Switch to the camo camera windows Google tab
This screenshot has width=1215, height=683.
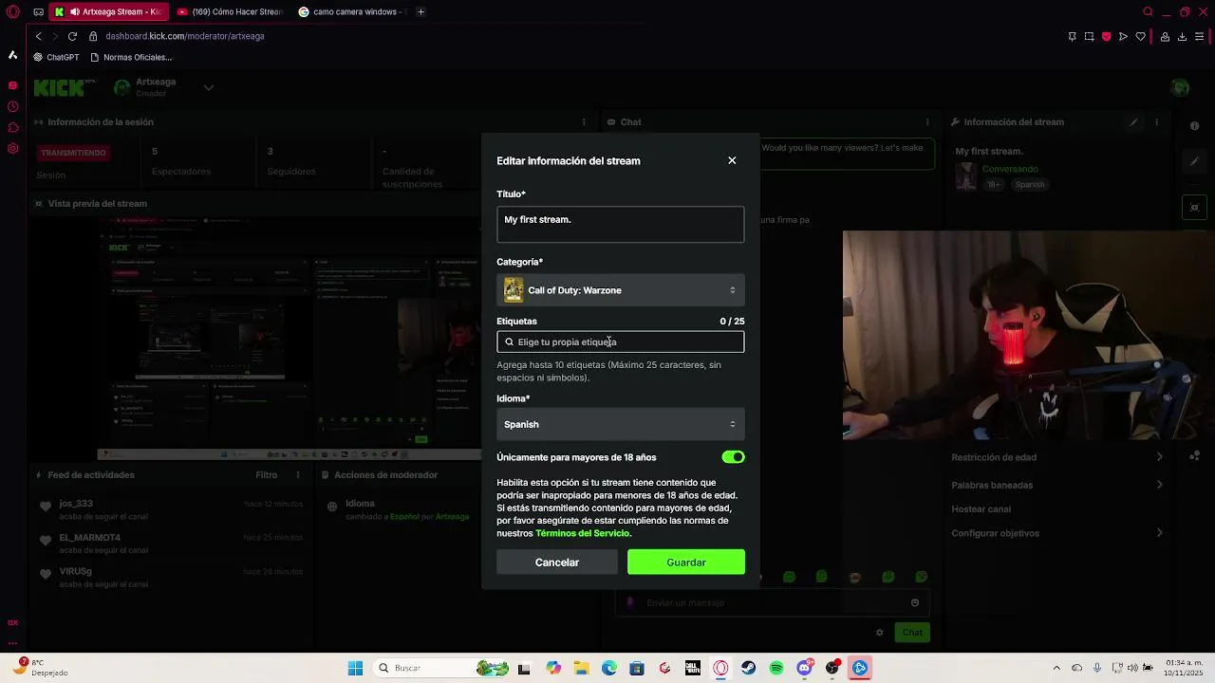tap(351, 12)
